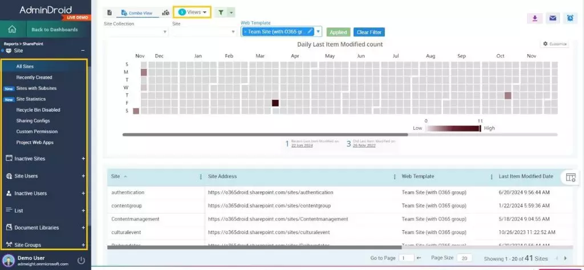Expand the Document Libraries section

point(83,228)
